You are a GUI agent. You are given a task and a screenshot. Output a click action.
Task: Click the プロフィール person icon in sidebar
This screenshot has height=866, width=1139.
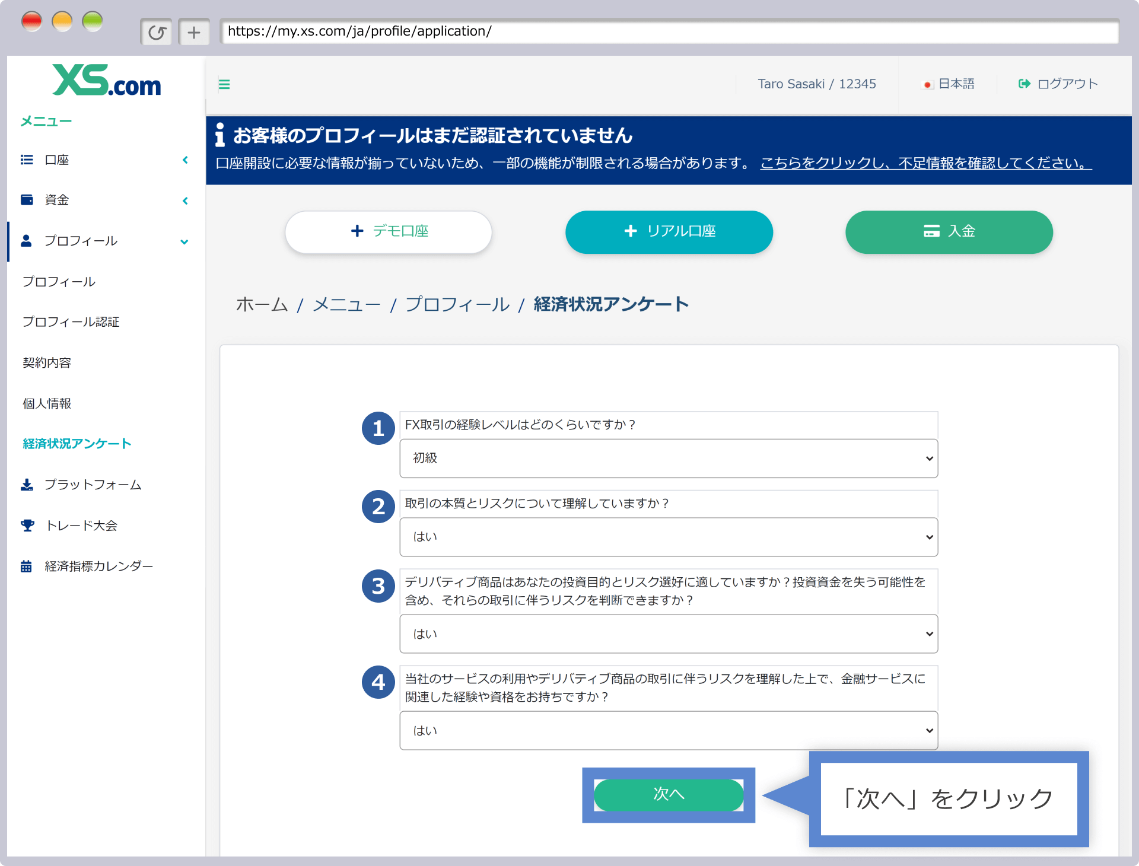(26, 240)
